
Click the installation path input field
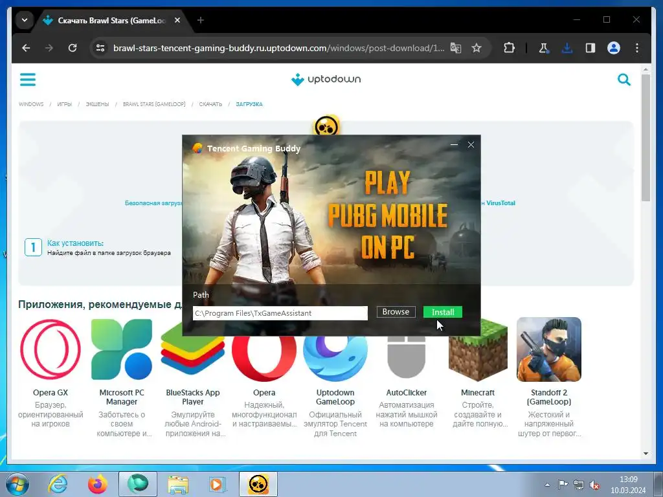click(x=280, y=313)
